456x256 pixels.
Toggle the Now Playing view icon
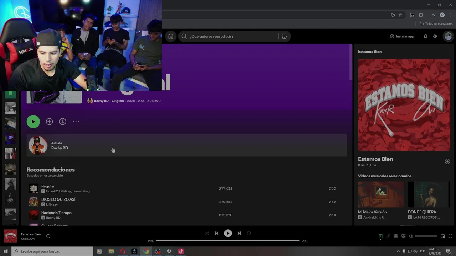pos(380,236)
